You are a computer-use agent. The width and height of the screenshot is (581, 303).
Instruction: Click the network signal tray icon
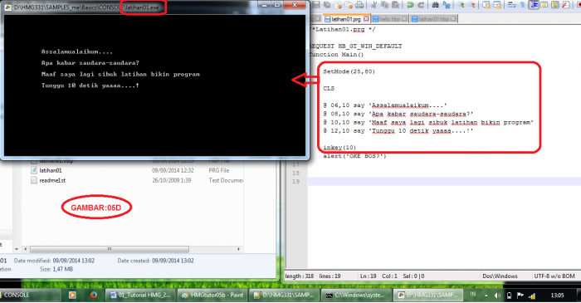pos(532,296)
